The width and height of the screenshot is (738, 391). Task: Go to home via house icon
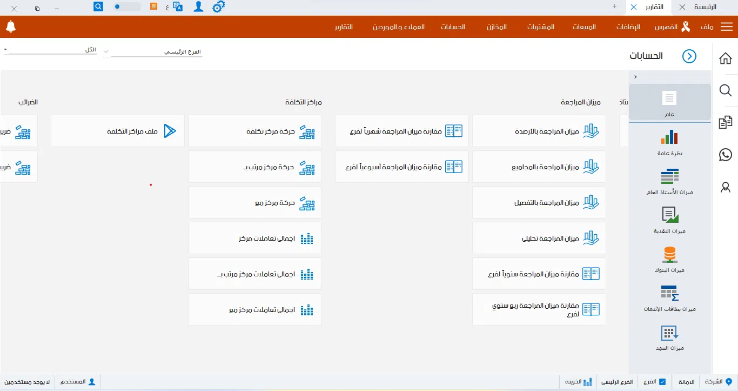pyautogui.click(x=726, y=58)
